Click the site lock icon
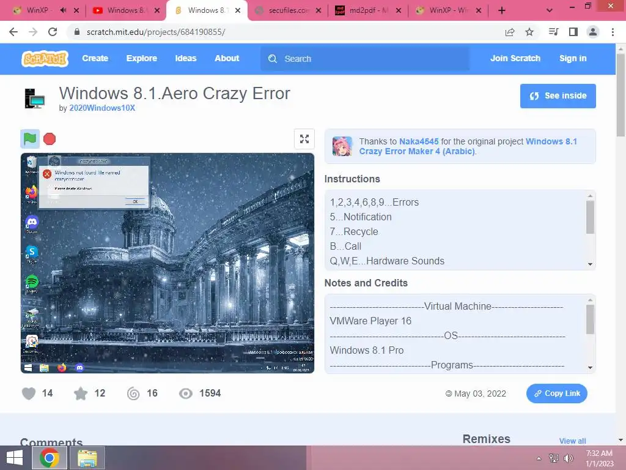 tap(78, 32)
